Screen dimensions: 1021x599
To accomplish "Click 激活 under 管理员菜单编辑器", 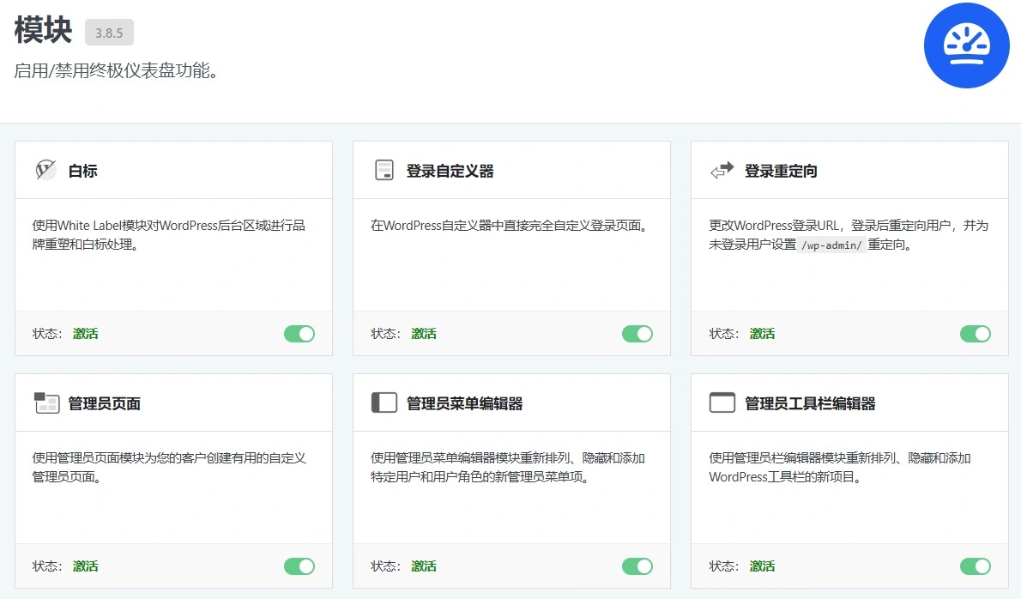I will point(423,566).
